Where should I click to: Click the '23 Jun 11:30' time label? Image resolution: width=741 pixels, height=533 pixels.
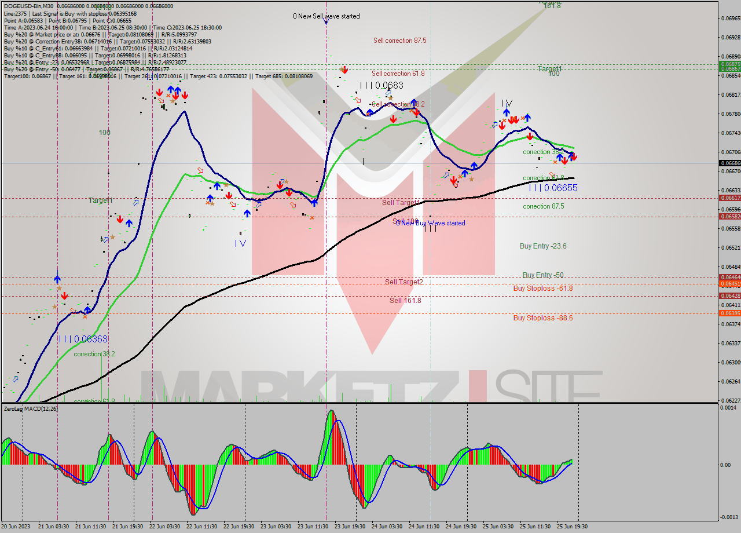click(x=313, y=527)
